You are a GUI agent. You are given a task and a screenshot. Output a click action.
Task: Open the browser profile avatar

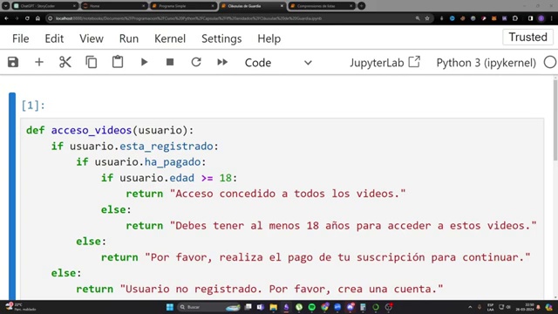(x=541, y=18)
